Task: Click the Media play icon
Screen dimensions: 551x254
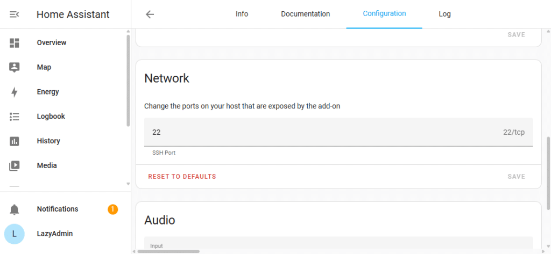Action: click(x=15, y=166)
